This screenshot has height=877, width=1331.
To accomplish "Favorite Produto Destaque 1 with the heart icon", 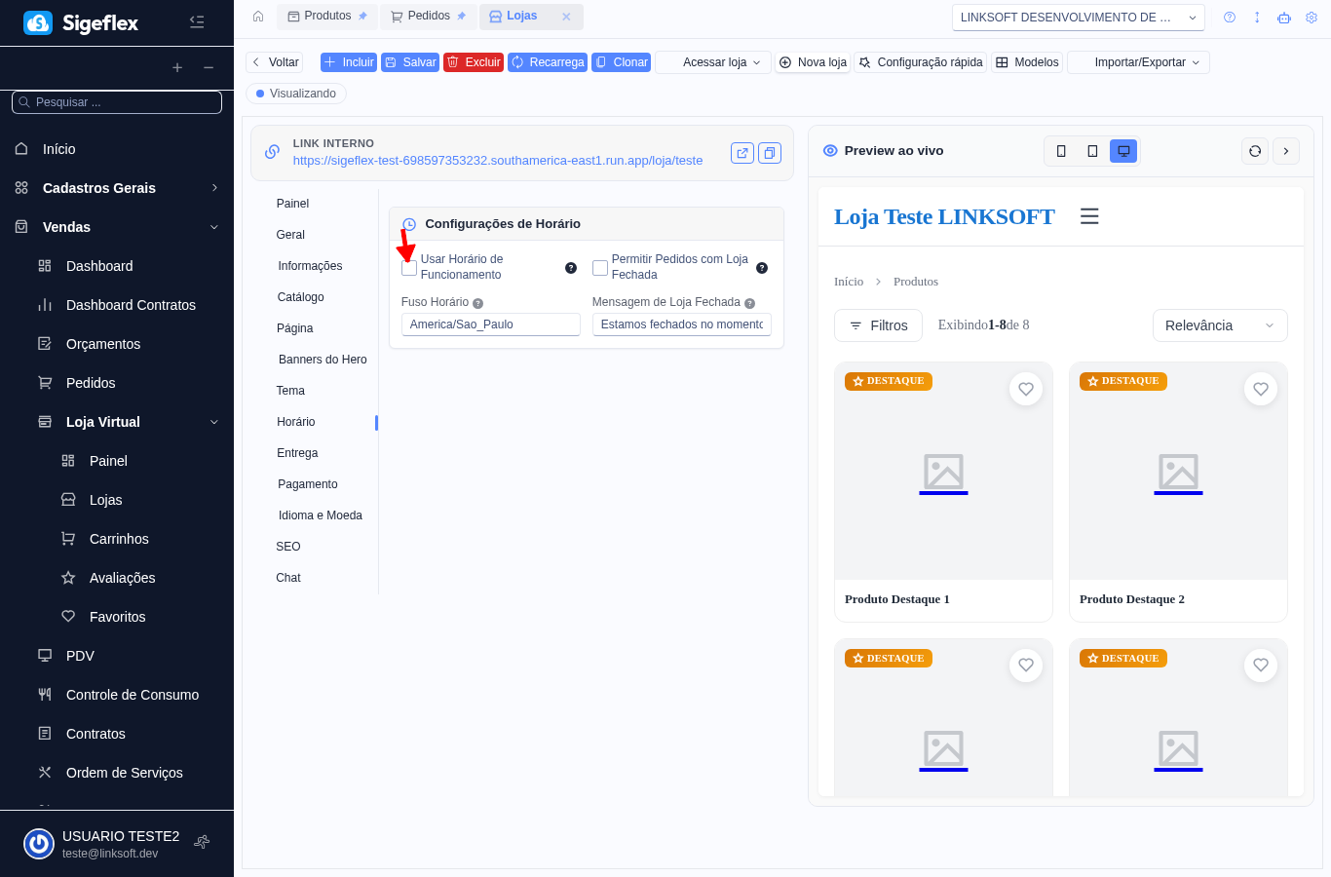I will coord(1026,389).
